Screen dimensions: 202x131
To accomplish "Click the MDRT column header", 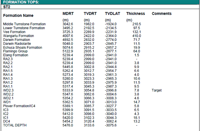I will [x=69, y=14].
